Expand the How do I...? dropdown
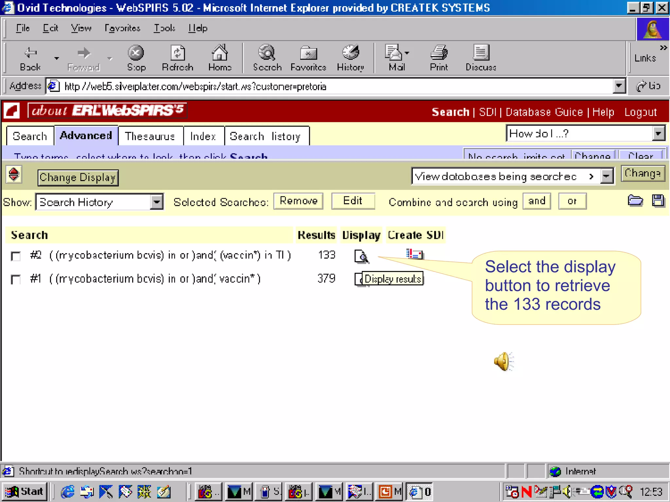 tap(658, 133)
